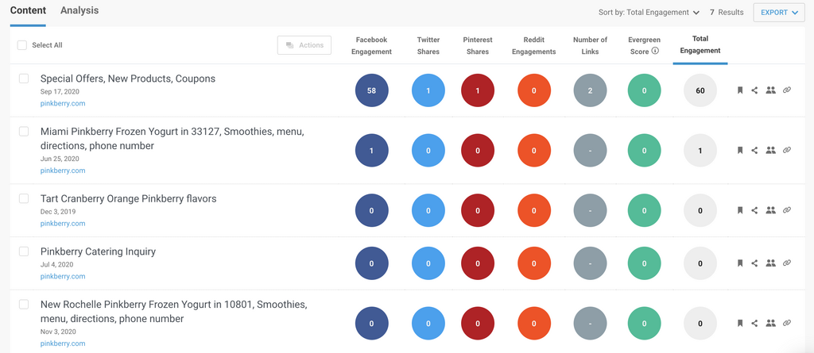The image size is (814, 353).
Task: Check the Select All checkbox
Action: coord(22,45)
